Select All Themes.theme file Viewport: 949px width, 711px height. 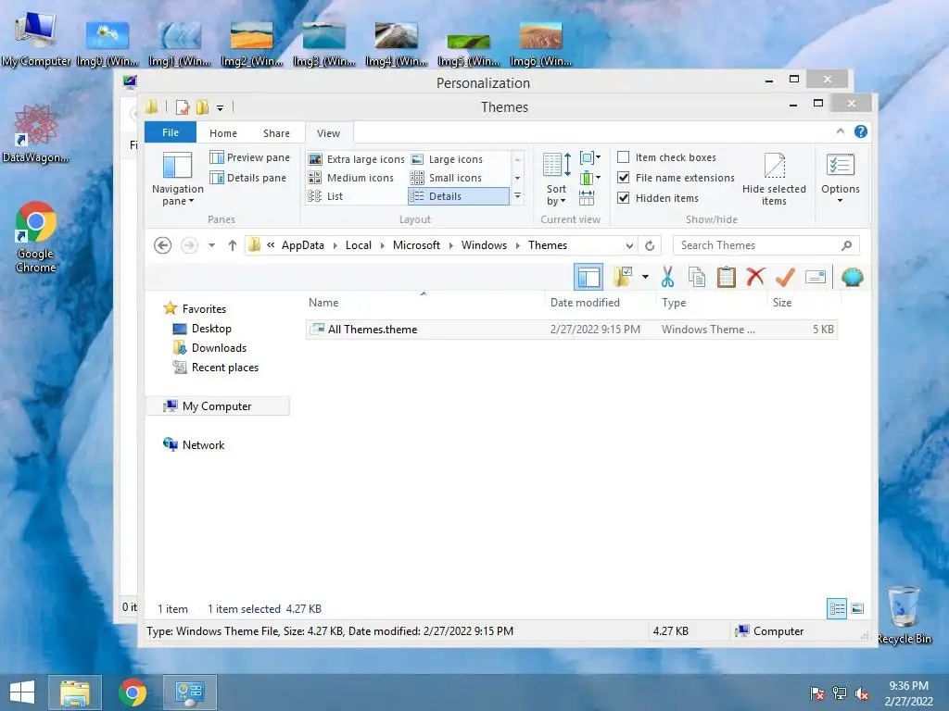[571, 330]
